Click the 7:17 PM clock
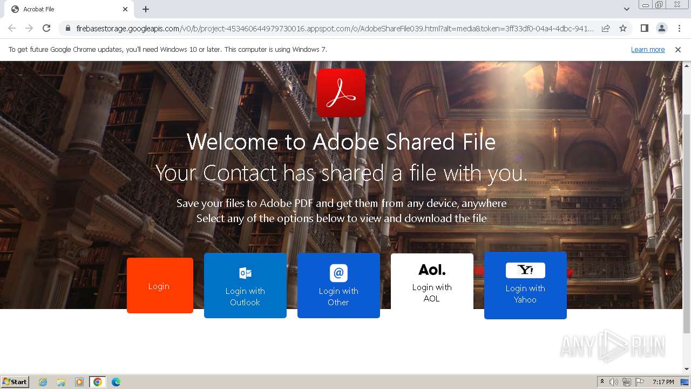691x389 pixels. tap(663, 382)
